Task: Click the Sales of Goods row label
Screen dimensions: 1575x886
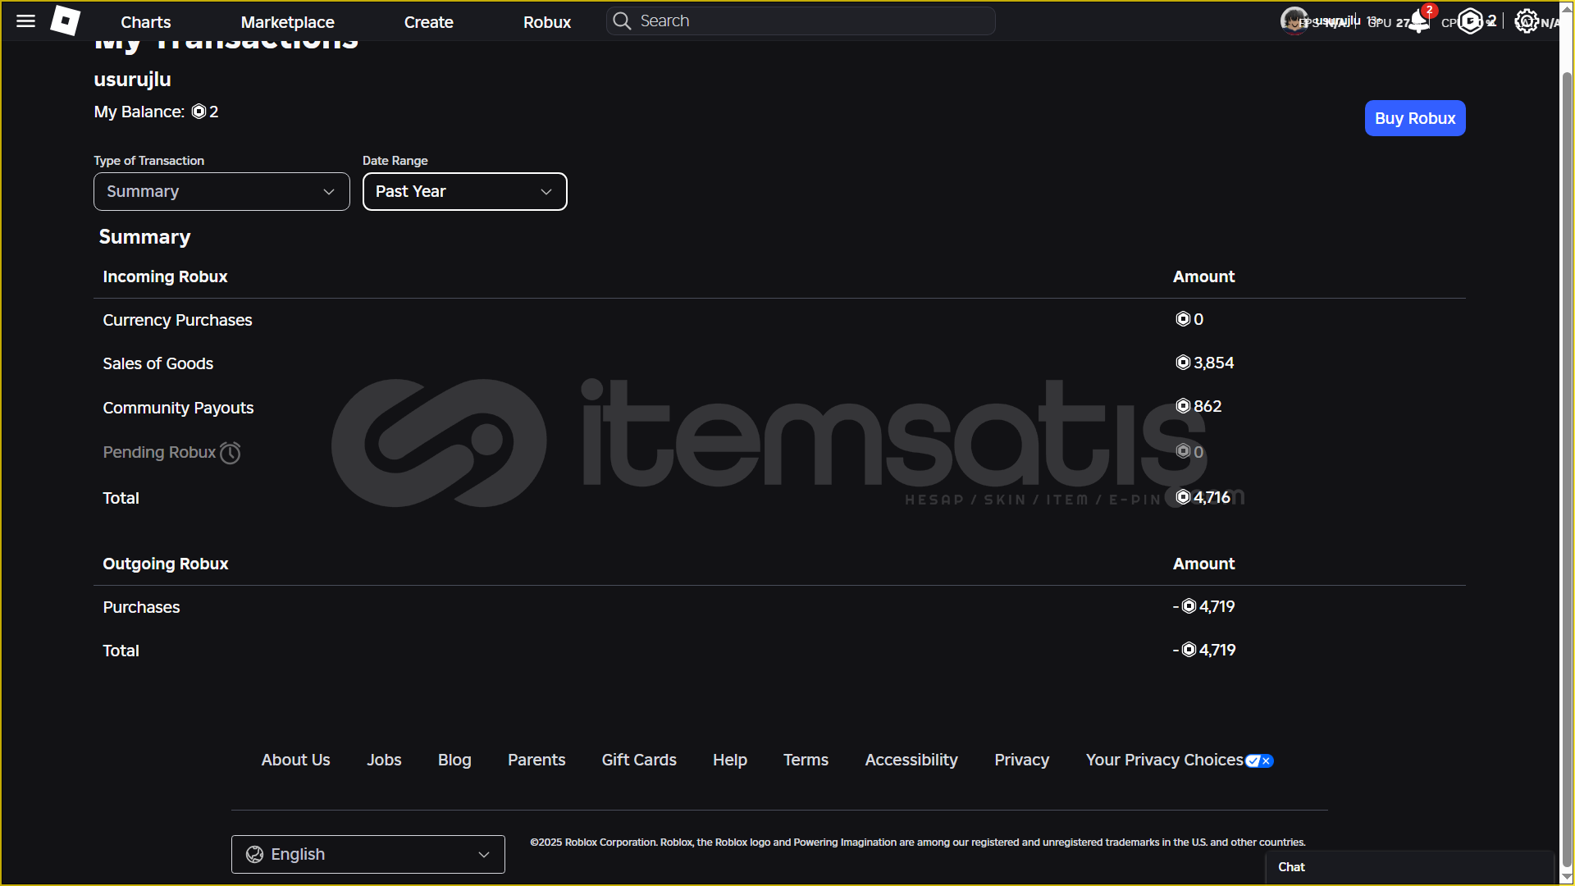Action: tap(157, 364)
